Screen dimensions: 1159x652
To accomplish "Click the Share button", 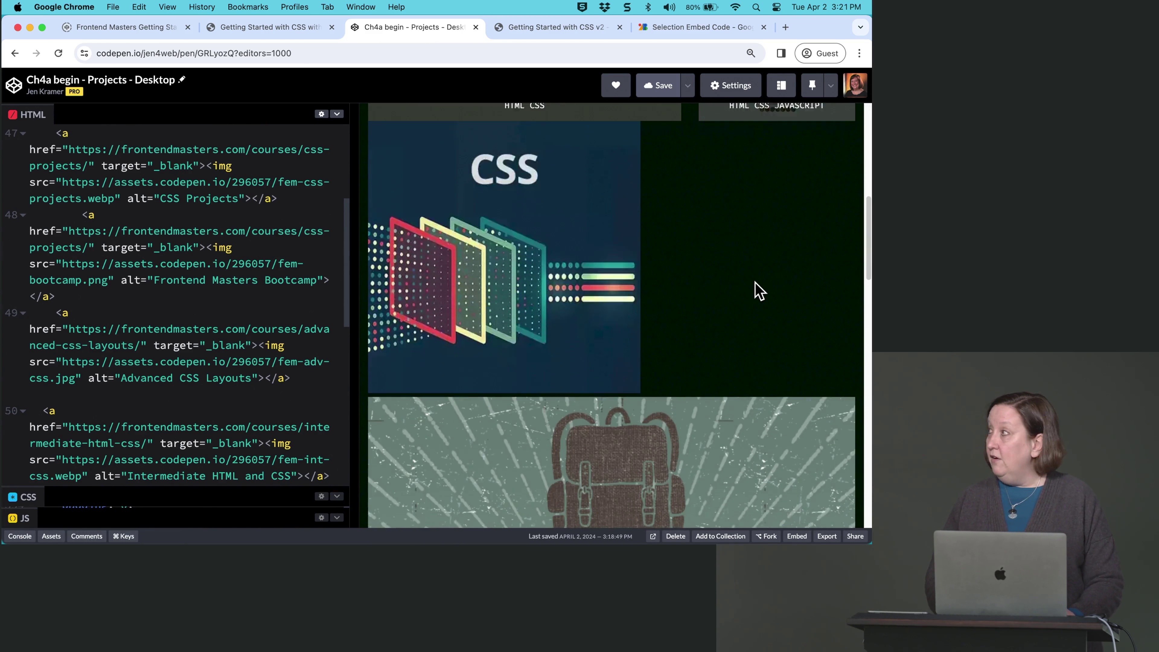I will pos(855,536).
